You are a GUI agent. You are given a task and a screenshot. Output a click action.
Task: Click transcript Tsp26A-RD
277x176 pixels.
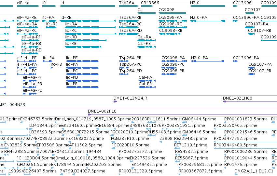(129, 34)
